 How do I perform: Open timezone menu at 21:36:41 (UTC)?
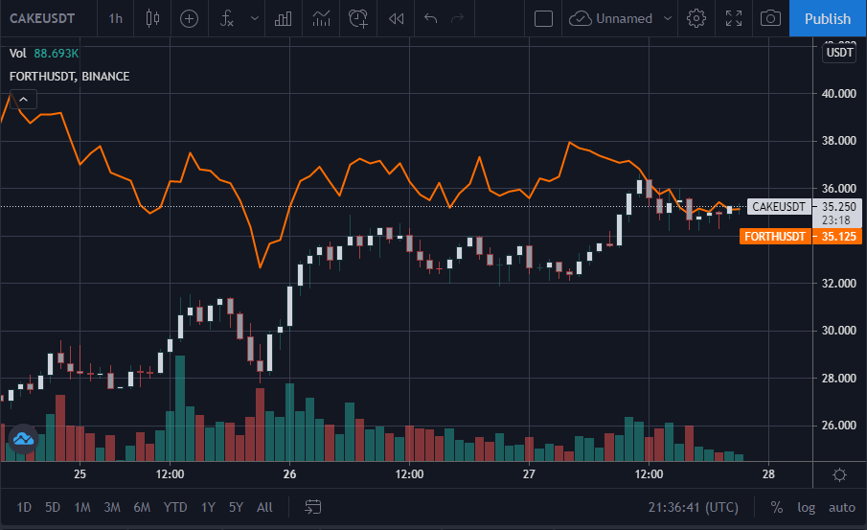coord(694,507)
